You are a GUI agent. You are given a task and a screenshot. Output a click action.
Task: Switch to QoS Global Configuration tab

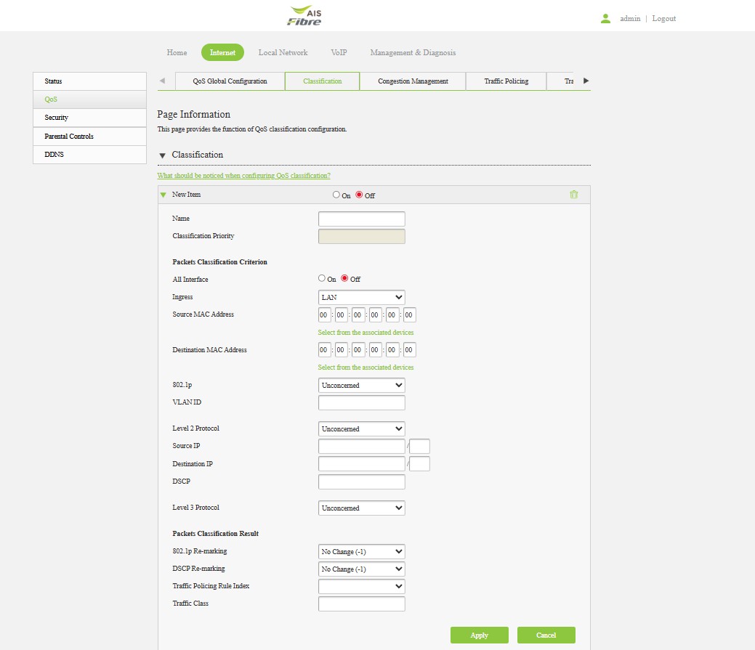pyautogui.click(x=230, y=81)
